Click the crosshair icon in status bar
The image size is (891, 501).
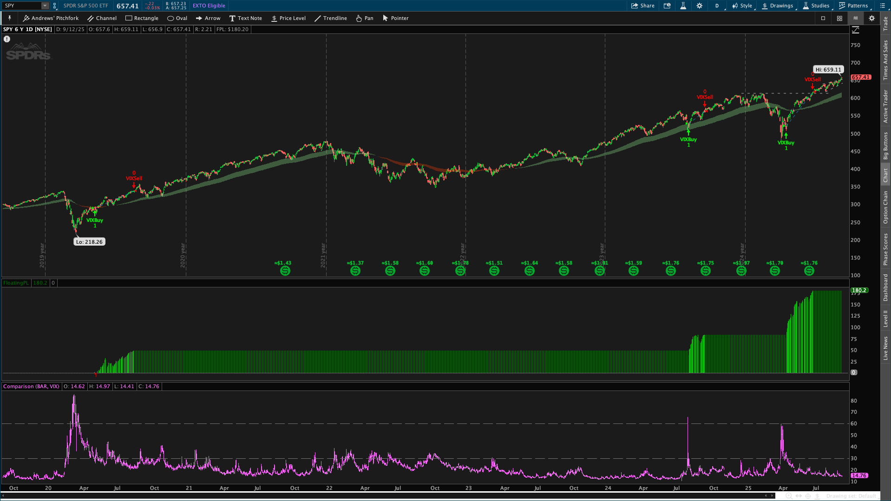807,496
